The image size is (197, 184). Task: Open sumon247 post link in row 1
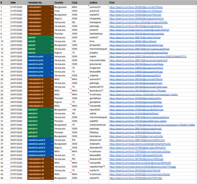click(136, 7)
